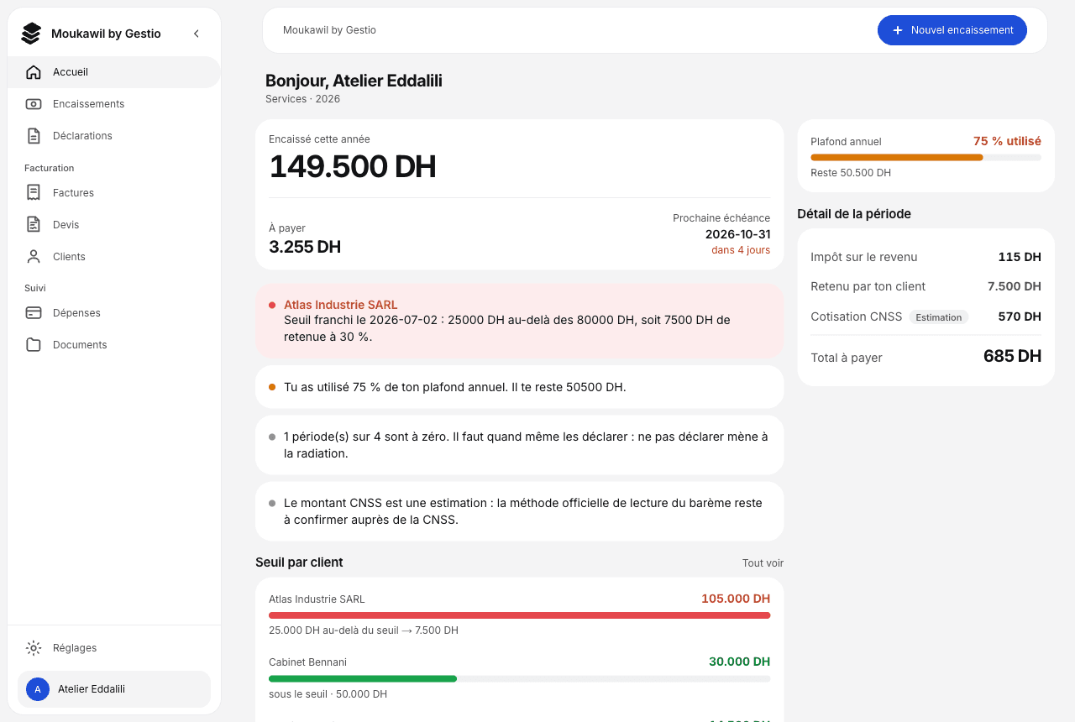1075x722 pixels.
Task: Click the '3.255 DH' amount to pay
Action: click(305, 247)
